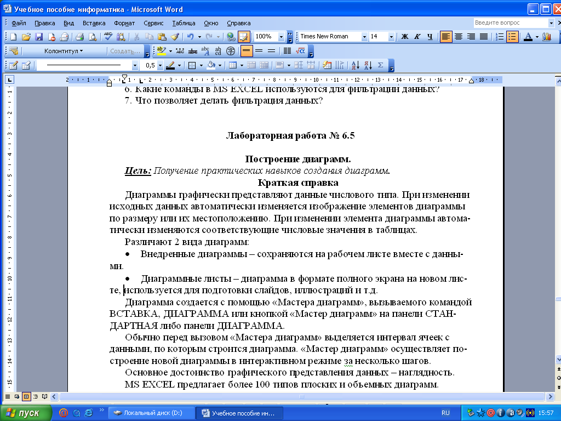Toggle bulleted list
Screen dimensions: 561x421
[512, 37]
